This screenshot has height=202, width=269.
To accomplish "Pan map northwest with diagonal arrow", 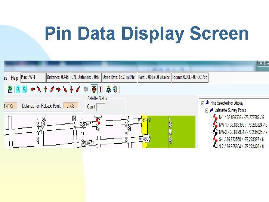I will (x=39, y=89).
